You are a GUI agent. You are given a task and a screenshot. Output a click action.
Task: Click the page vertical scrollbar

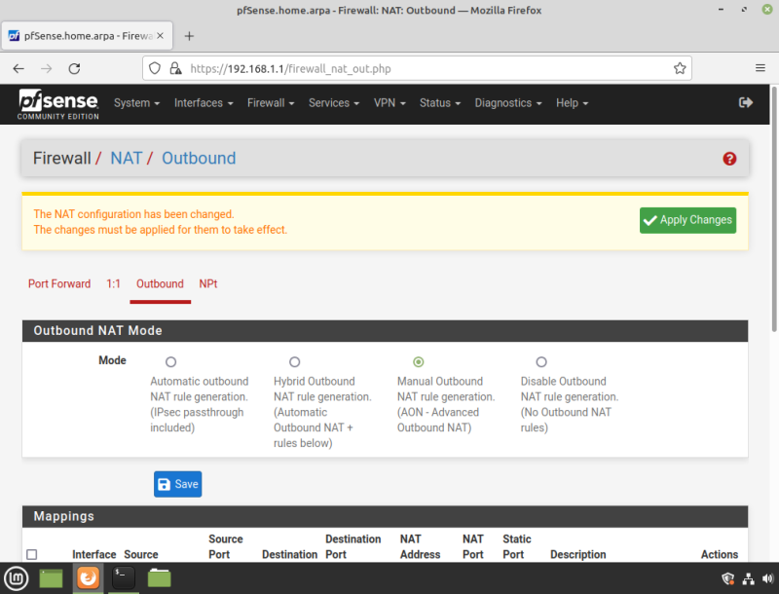click(x=774, y=208)
